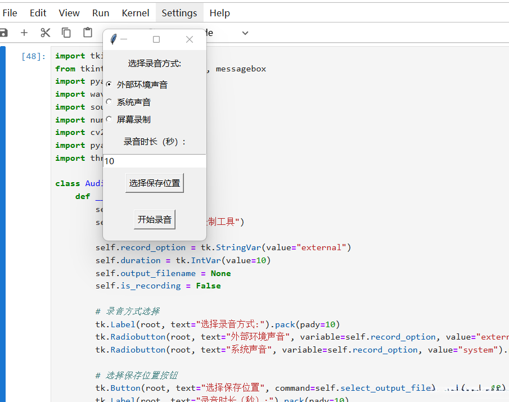Click the Tk feather icon in dialog title

(113, 39)
